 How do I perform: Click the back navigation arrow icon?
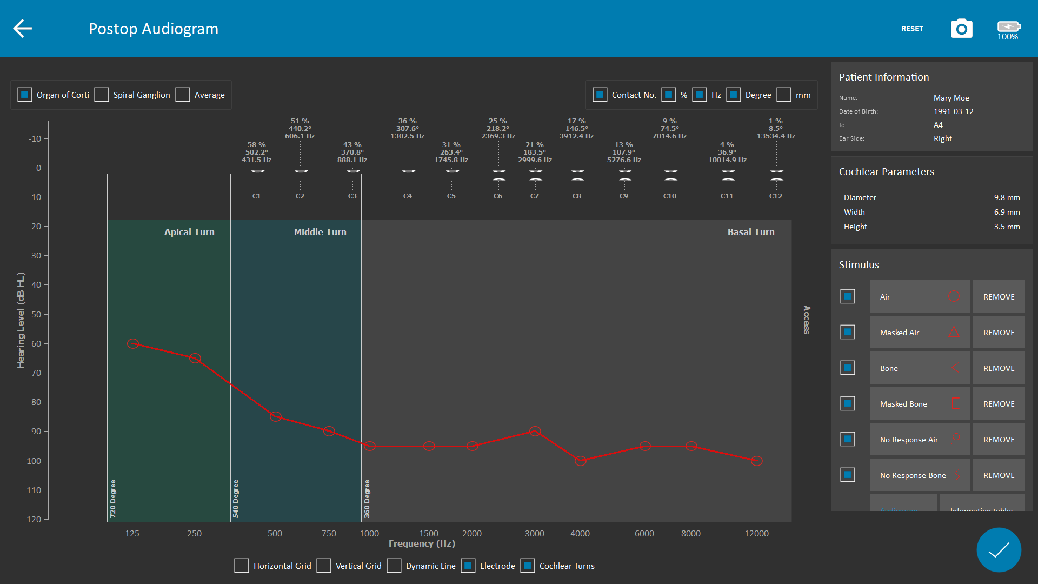pyautogui.click(x=21, y=29)
